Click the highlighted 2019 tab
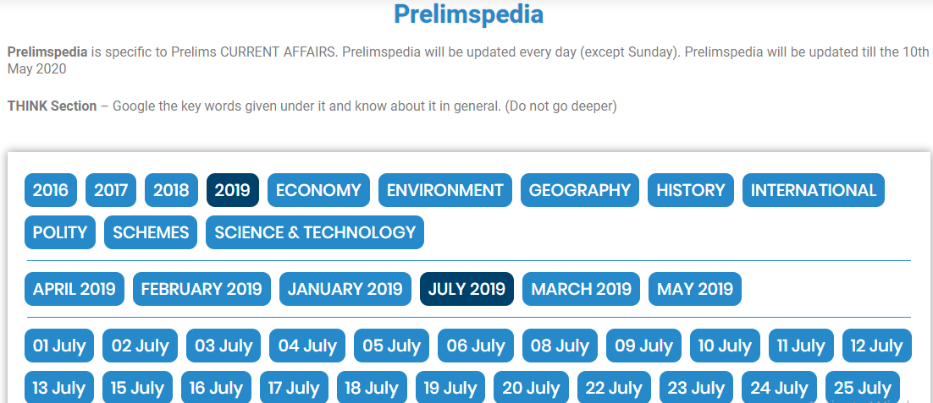Screen dimensions: 933x403 coord(233,190)
